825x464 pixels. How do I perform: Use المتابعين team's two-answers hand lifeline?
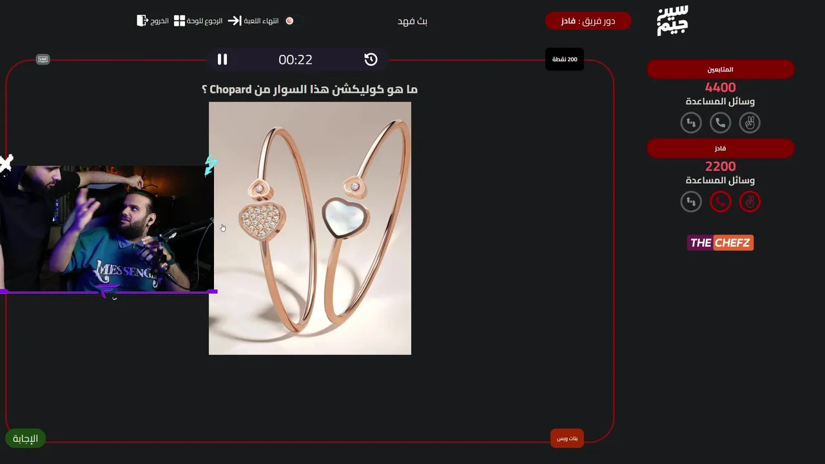coord(750,122)
